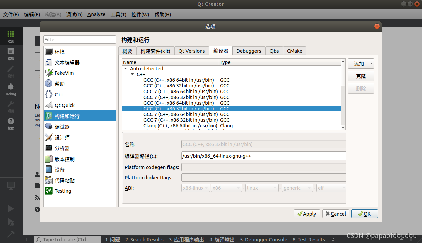Viewport: 422px width, 243px height.
Task: Switch to Edit mode icon in sidebar
Action: 11,54
